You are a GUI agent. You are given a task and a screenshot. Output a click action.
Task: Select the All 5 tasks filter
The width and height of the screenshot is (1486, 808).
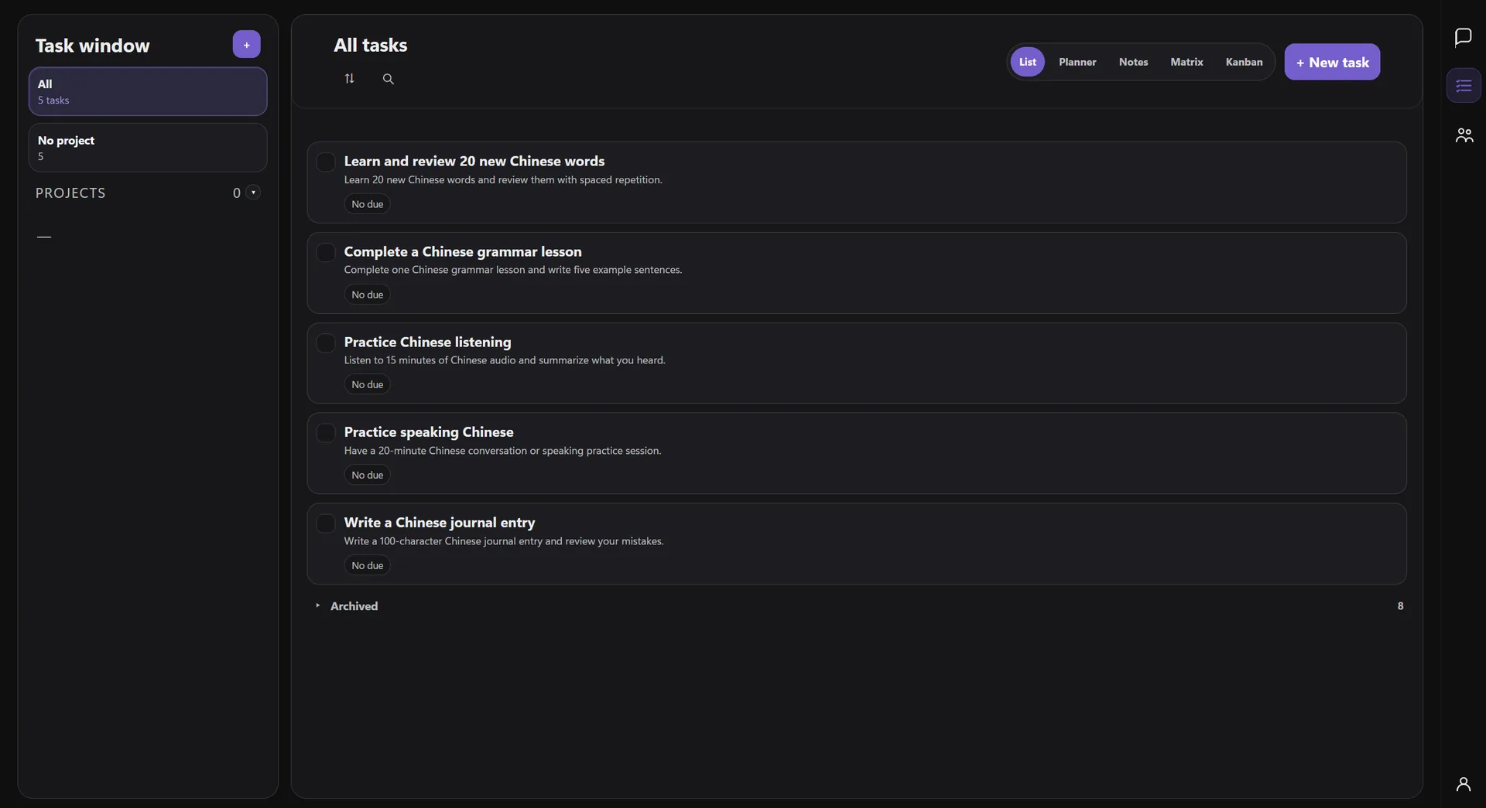coord(148,91)
